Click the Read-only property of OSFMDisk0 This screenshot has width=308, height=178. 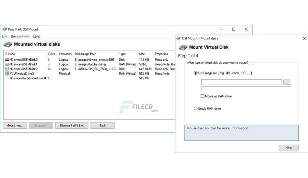coord(161,60)
